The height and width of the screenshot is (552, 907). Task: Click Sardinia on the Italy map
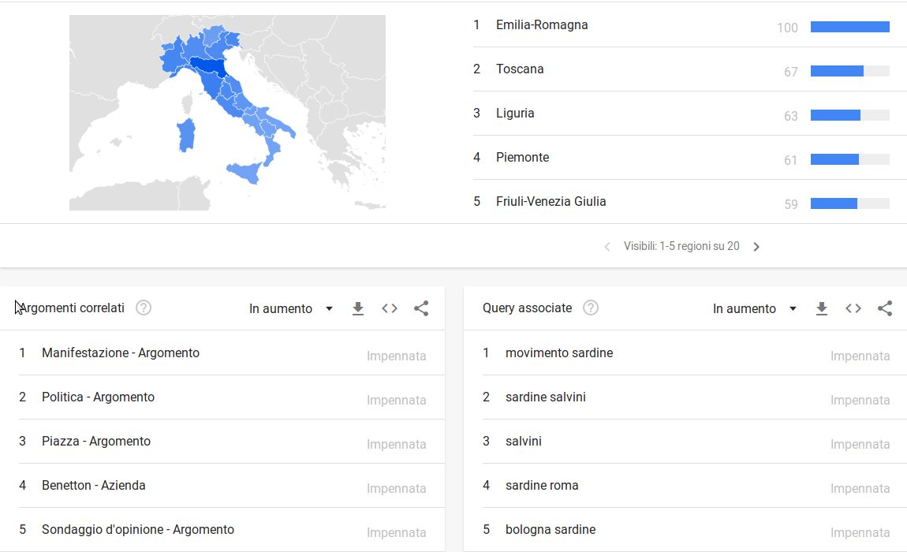click(186, 135)
